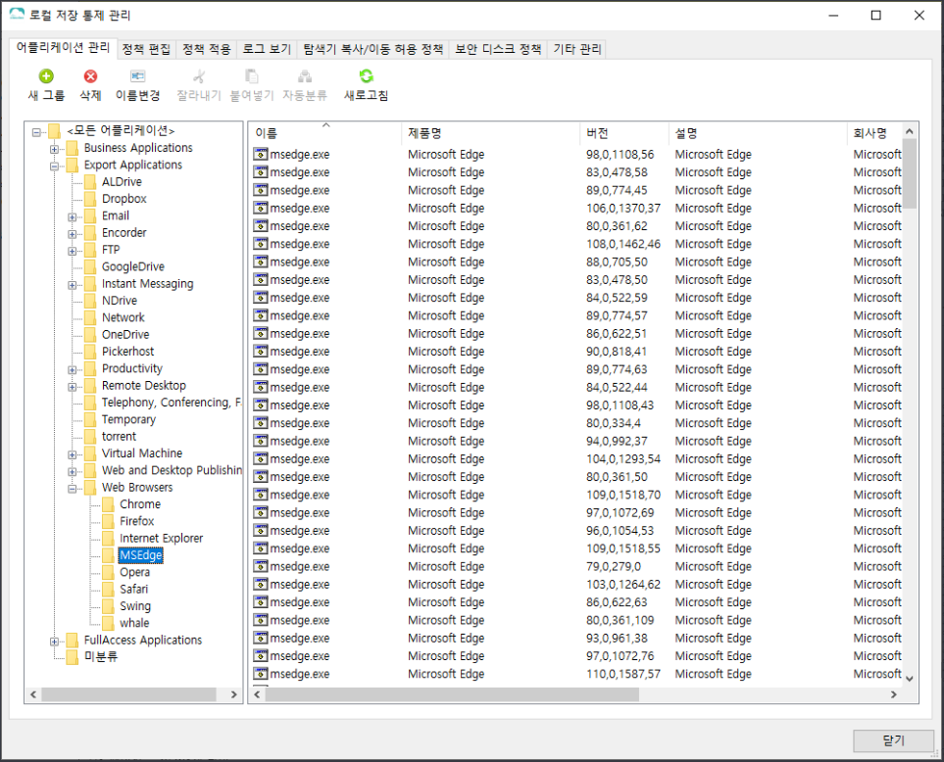Click exe icon of version 98,0,1108,56 row
This screenshot has height=762, width=944.
pyautogui.click(x=261, y=155)
